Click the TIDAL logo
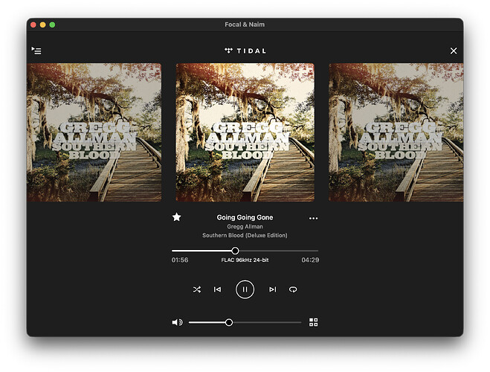The height and width of the screenshot is (372, 490). pyautogui.click(x=245, y=51)
